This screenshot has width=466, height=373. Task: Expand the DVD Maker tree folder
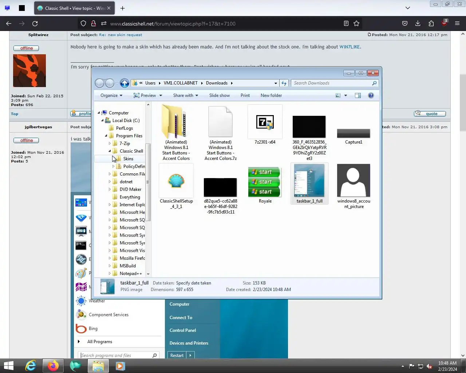point(110,189)
